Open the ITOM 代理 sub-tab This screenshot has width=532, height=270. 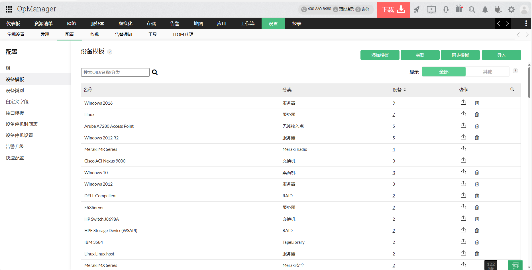pyautogui.click(x=183, y=34)
